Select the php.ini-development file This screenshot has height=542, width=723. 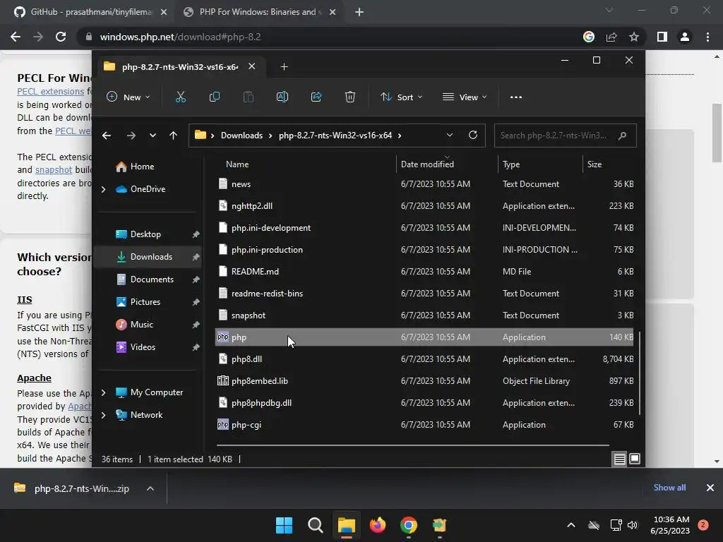424,228
